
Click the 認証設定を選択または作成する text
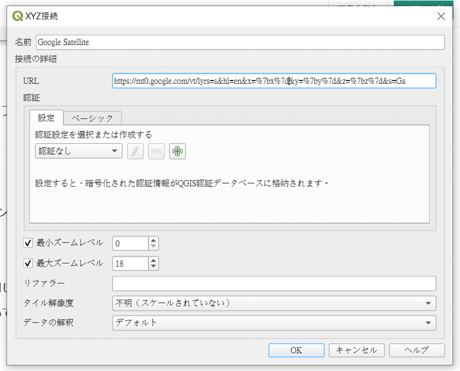94,135
